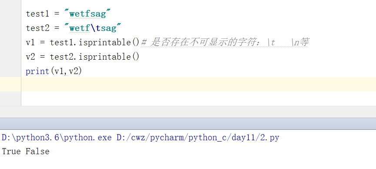Click the gray Chinese comment text
The height and width of the screenshot is (169, 376).
(x=225, y=43)
